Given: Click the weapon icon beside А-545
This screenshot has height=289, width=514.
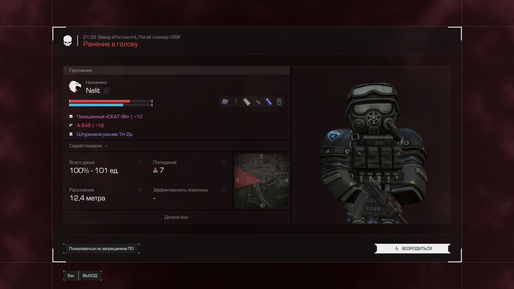Looking at the screenshot, I should pyautogui.click(x=71, y=125).
